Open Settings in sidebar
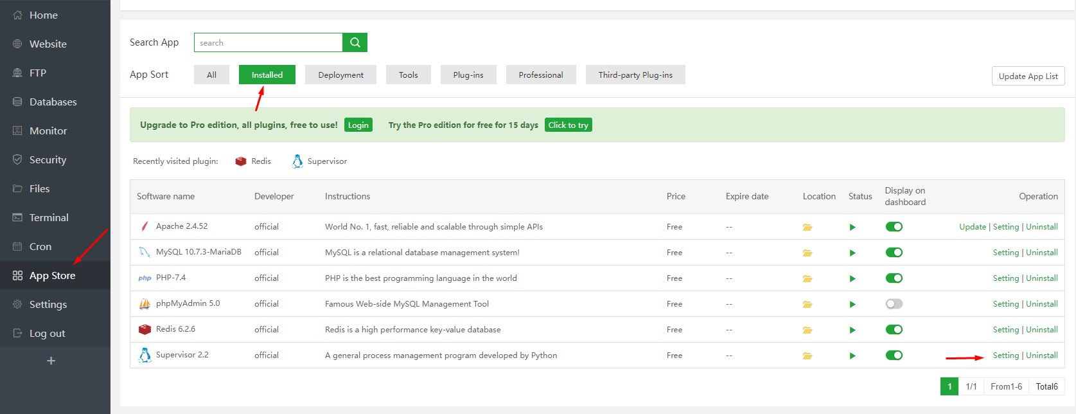 point(55,304)
